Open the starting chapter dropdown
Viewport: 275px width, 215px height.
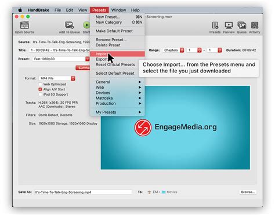click(194, 50)
